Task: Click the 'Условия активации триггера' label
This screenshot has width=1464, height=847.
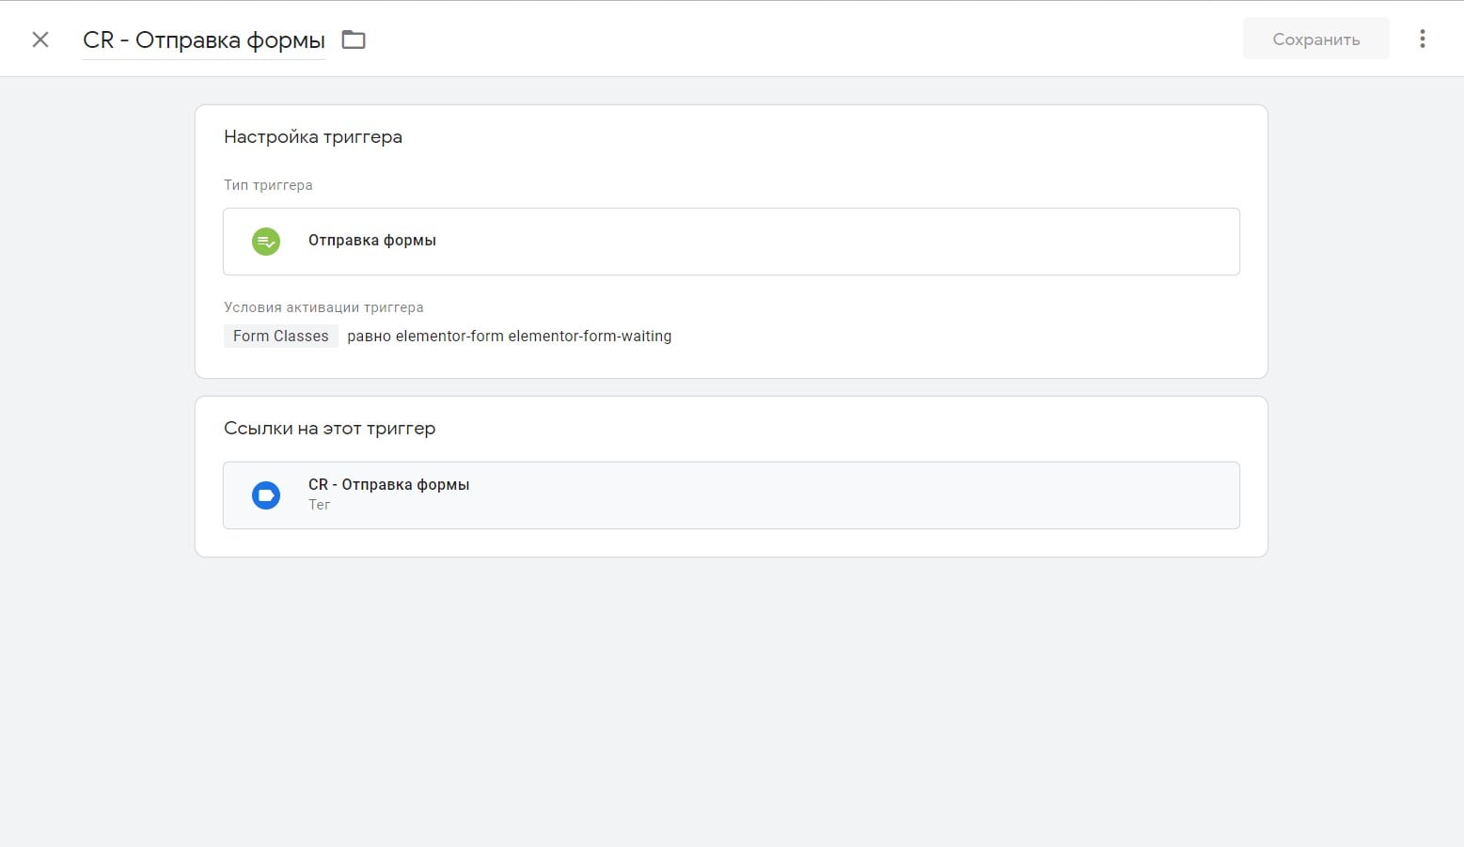Action: coord(323,307)
